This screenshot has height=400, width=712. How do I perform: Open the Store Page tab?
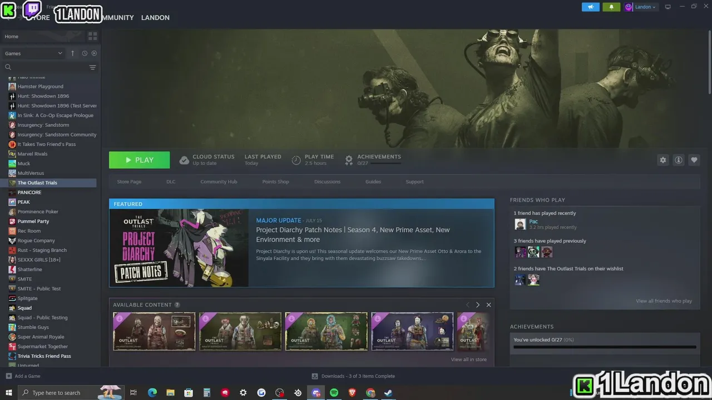(129, 182)
